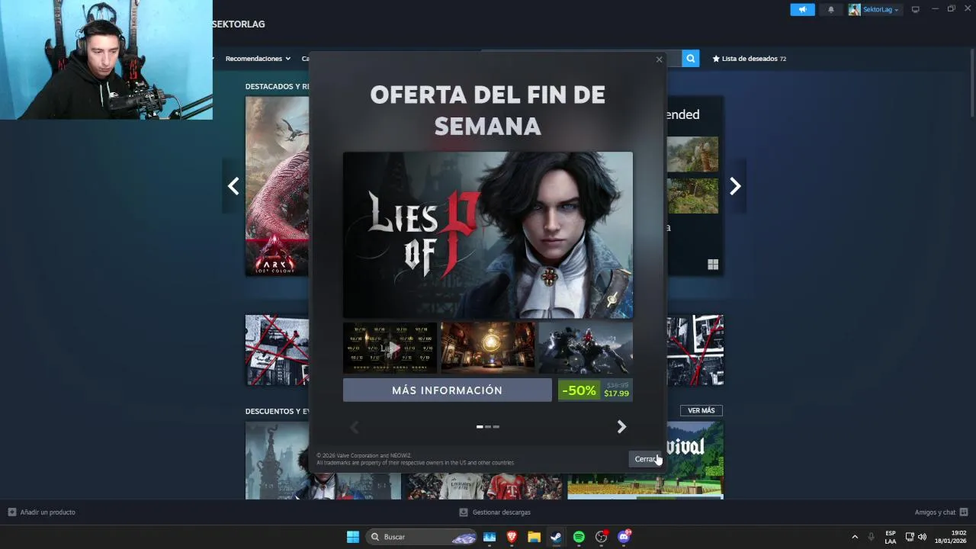Select the first popup page indicator dot
Screen dimensions: 976x549
[x=480, y=427]
